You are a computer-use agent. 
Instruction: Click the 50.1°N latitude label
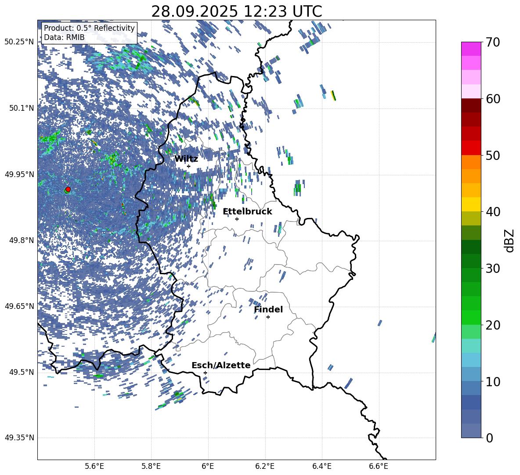[21, 108]
